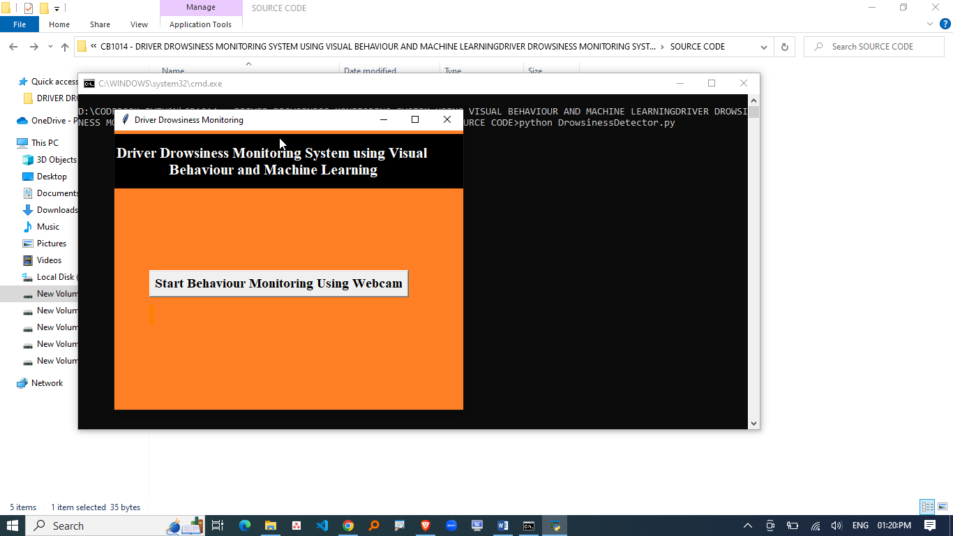Switch to Python app taskbar icon

coord(555,526)
